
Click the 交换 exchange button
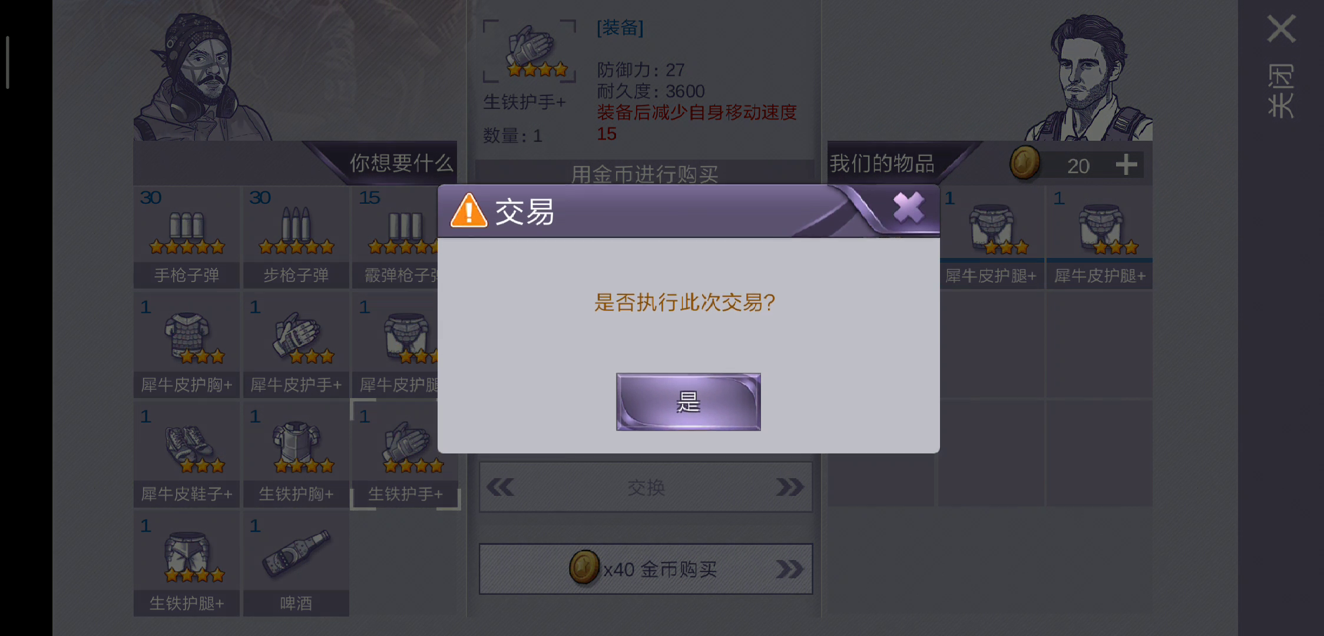646,487
